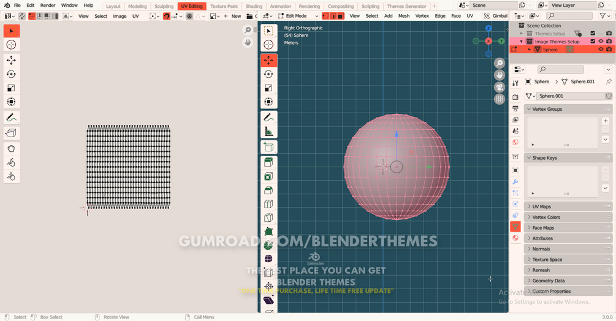Select the 3D viewport Rotate tool
Screen dimensions: 616x321
[268, 74]
